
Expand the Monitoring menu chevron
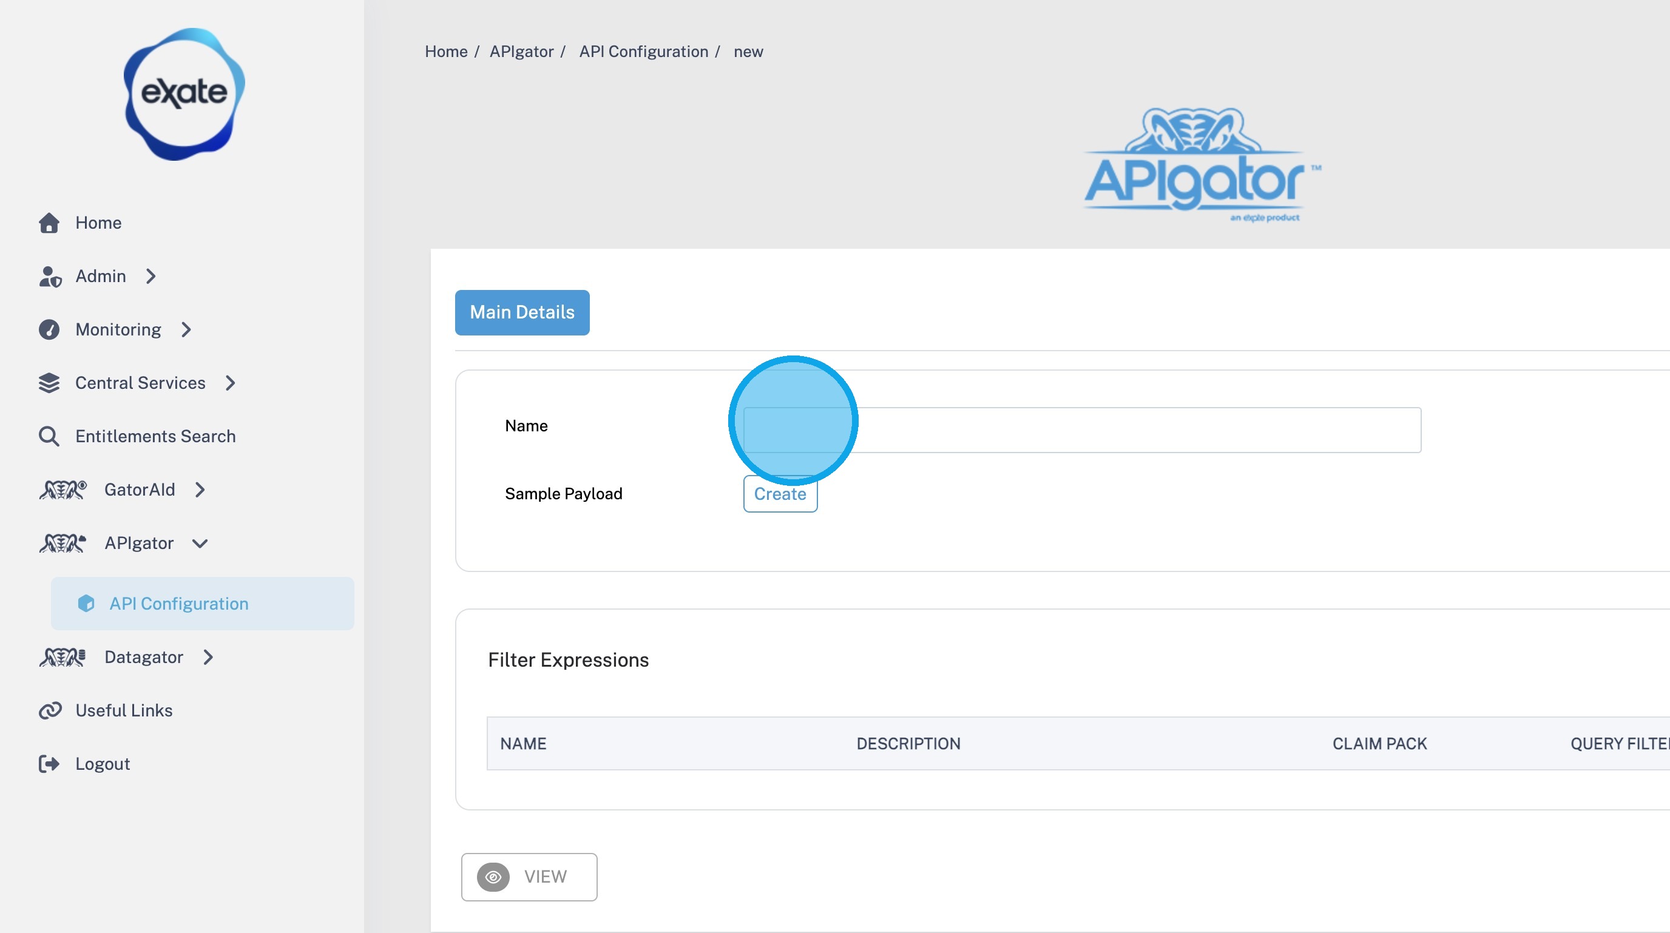187,330
